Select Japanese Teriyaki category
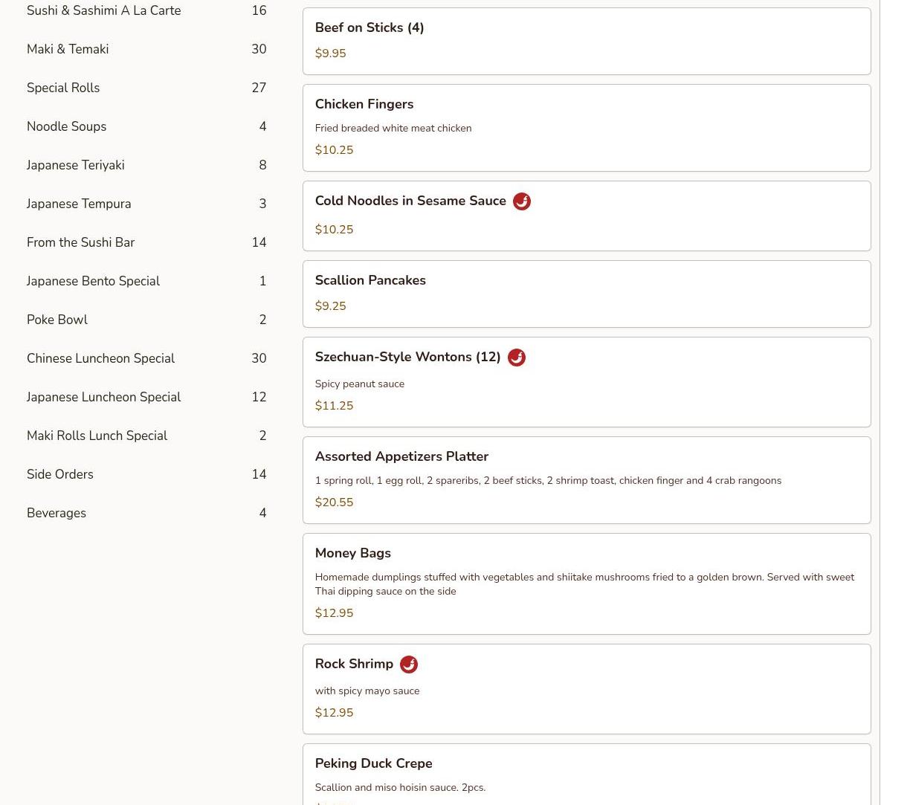Image resolution: width=910 pixels, height=805 pixels. [x=146, y=165]
